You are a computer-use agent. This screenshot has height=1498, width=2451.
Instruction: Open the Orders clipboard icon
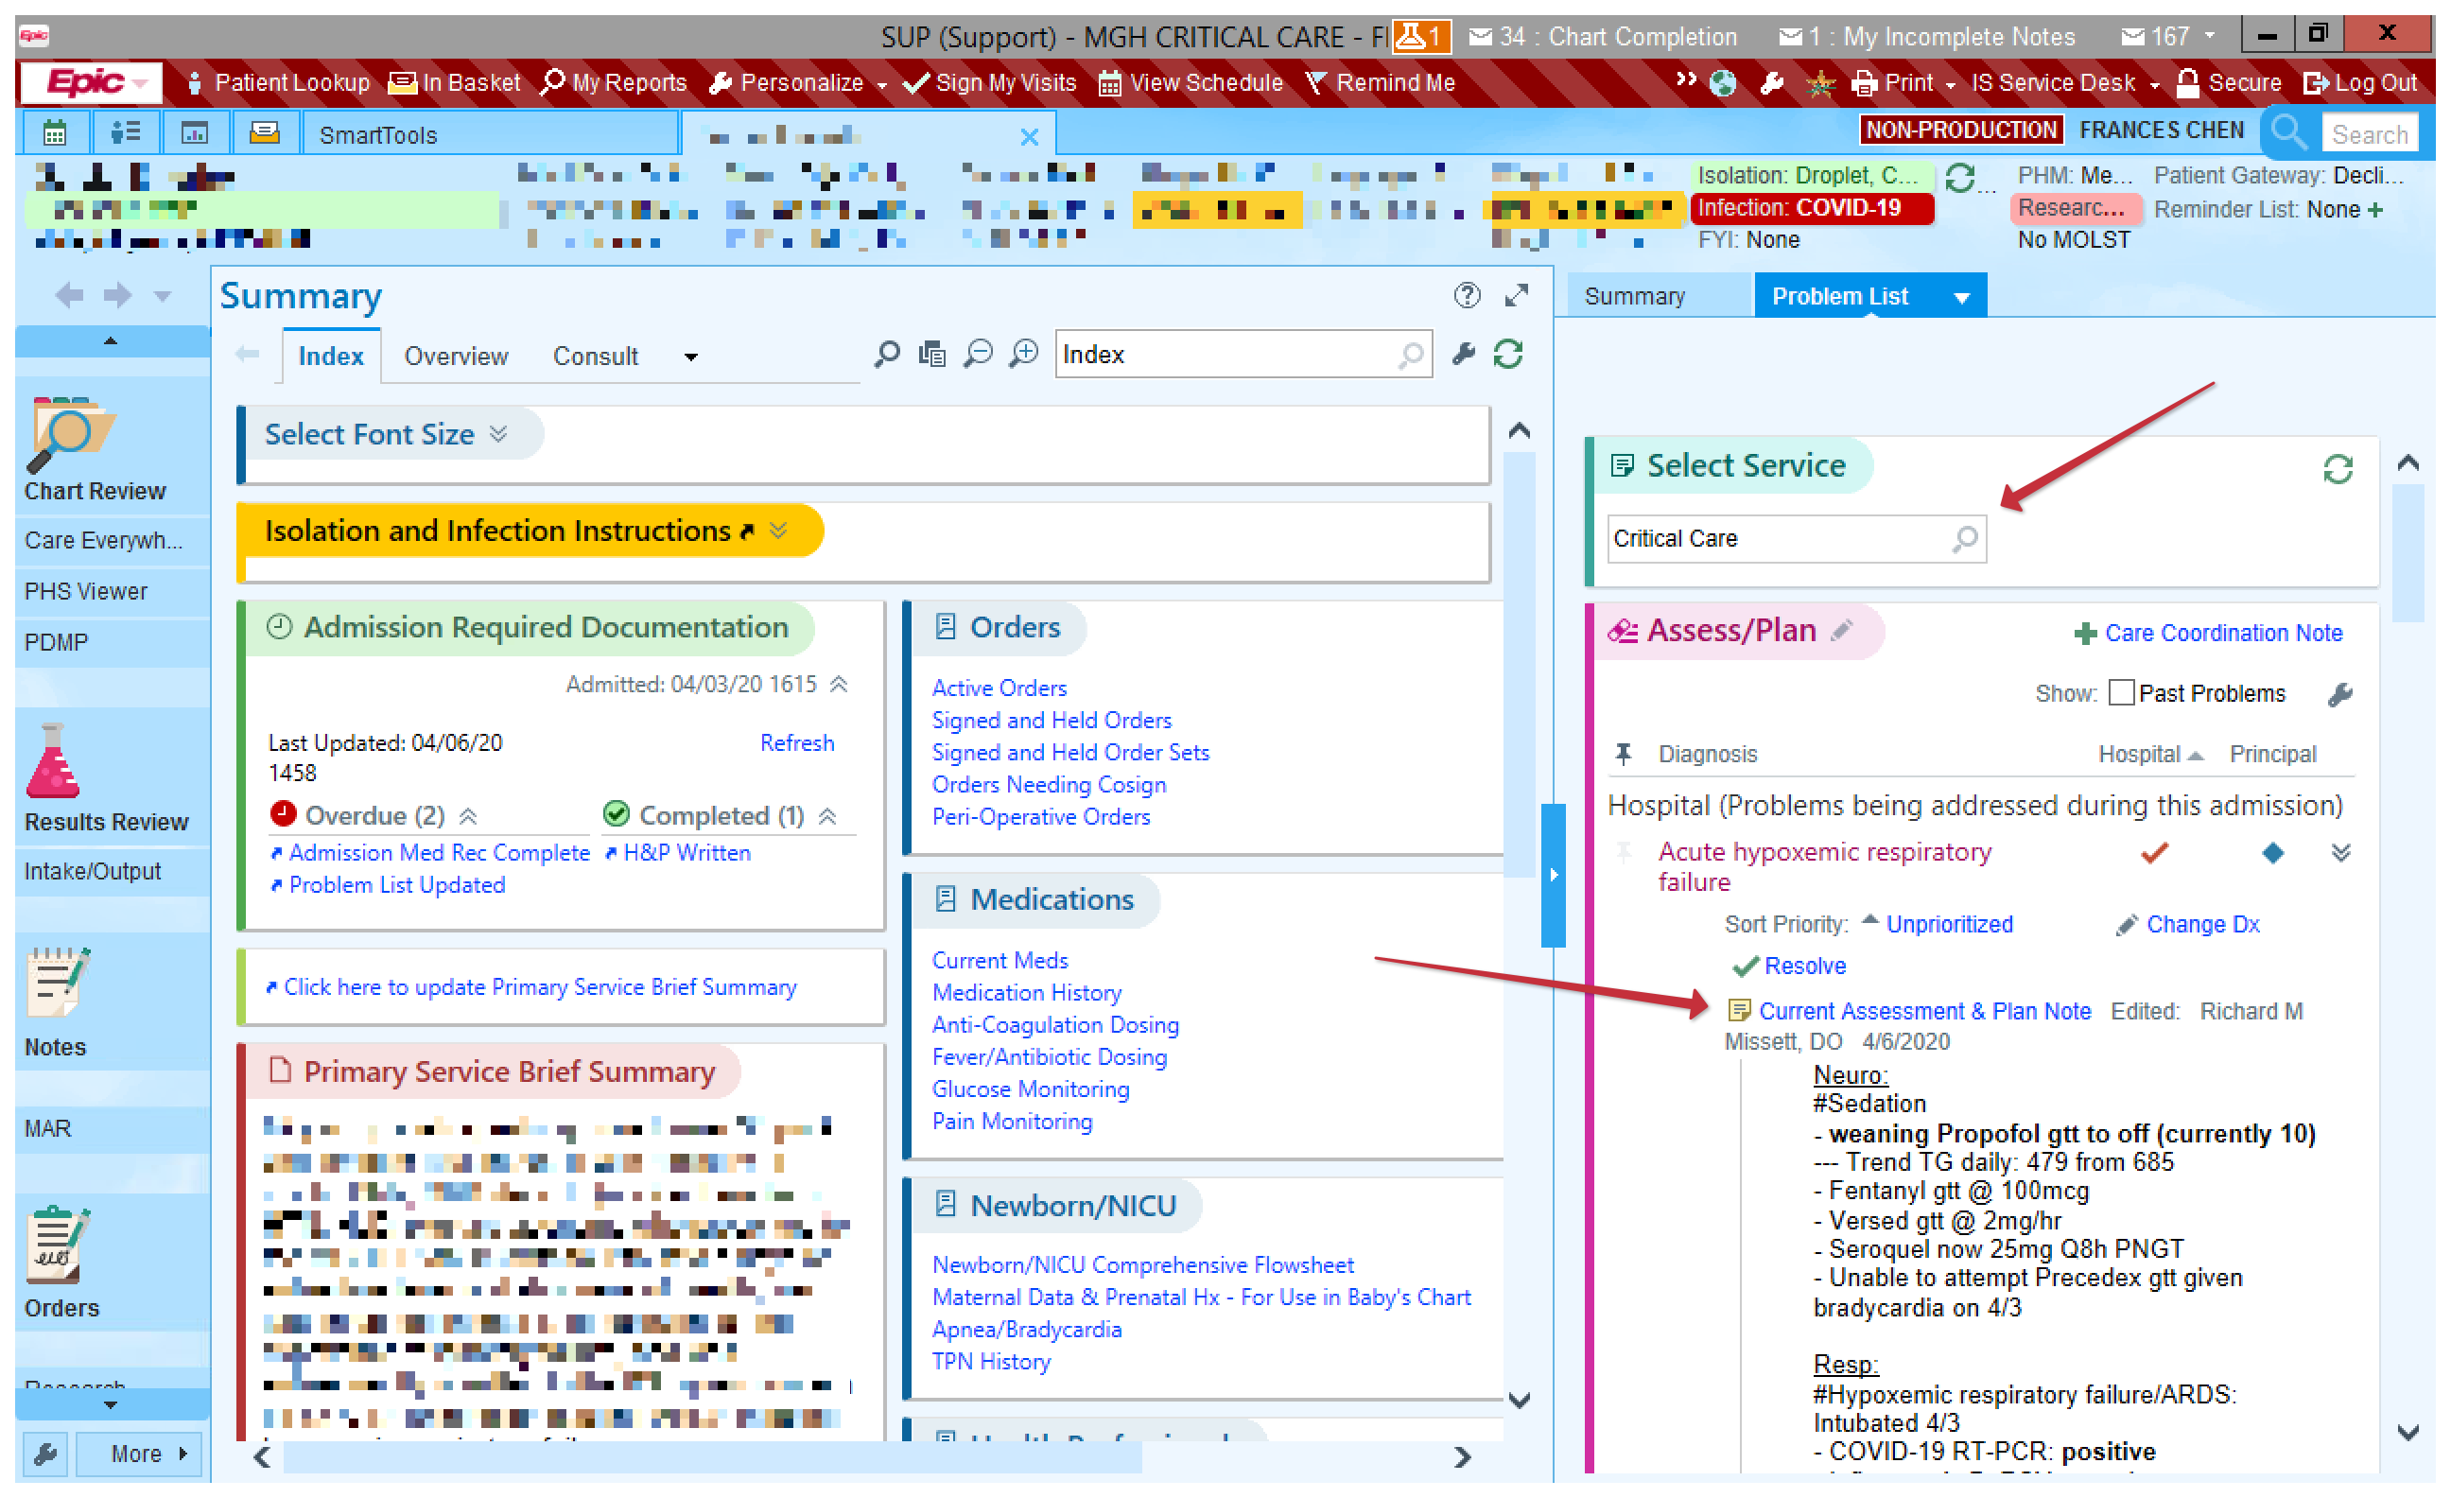click(x=56, y=1245)
